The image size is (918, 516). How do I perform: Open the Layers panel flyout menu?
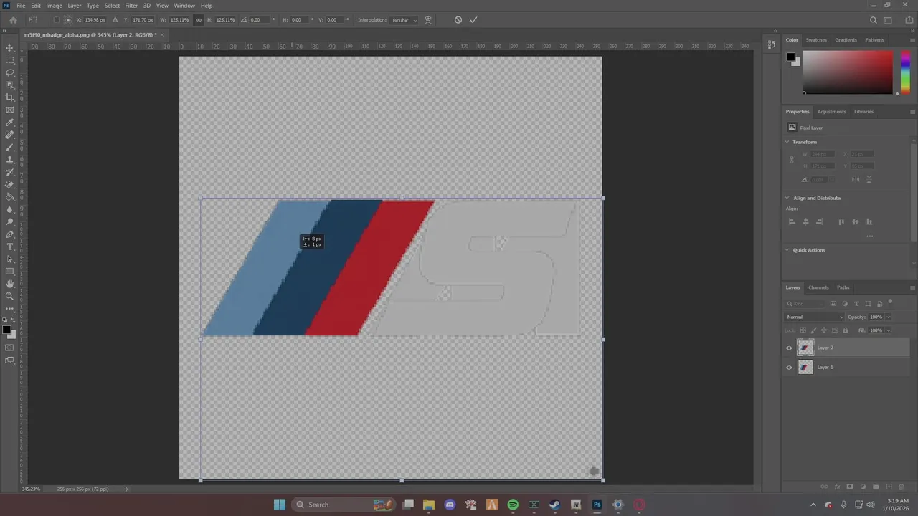coord(912,287)
